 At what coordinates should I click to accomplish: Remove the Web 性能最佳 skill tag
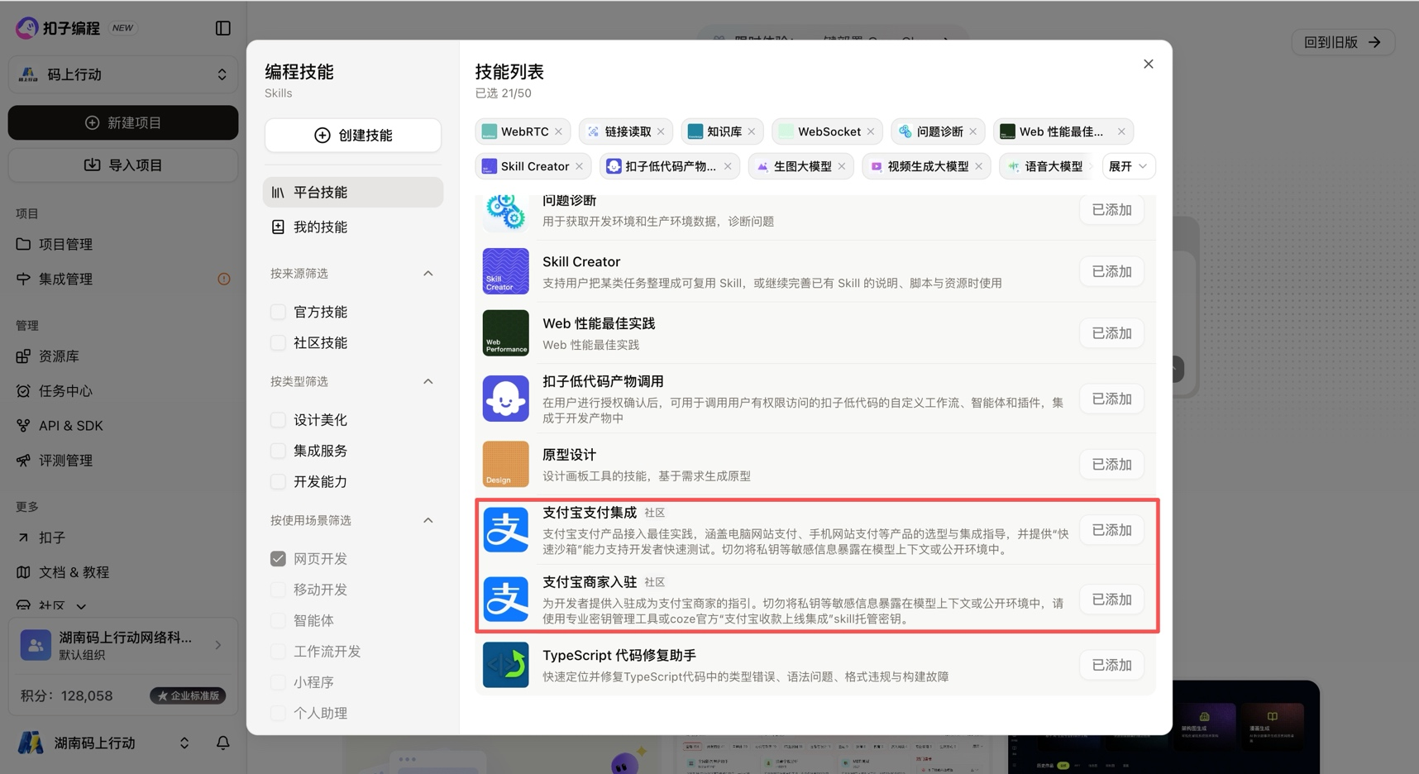pos(1121,131)
